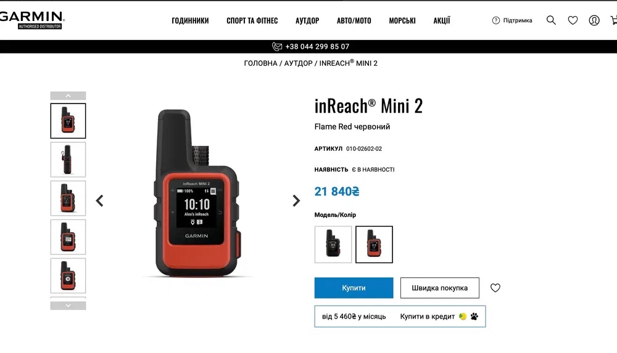Open Підтримка help question icon
This screenshot has height=353, width=617.
pos(496,20)
